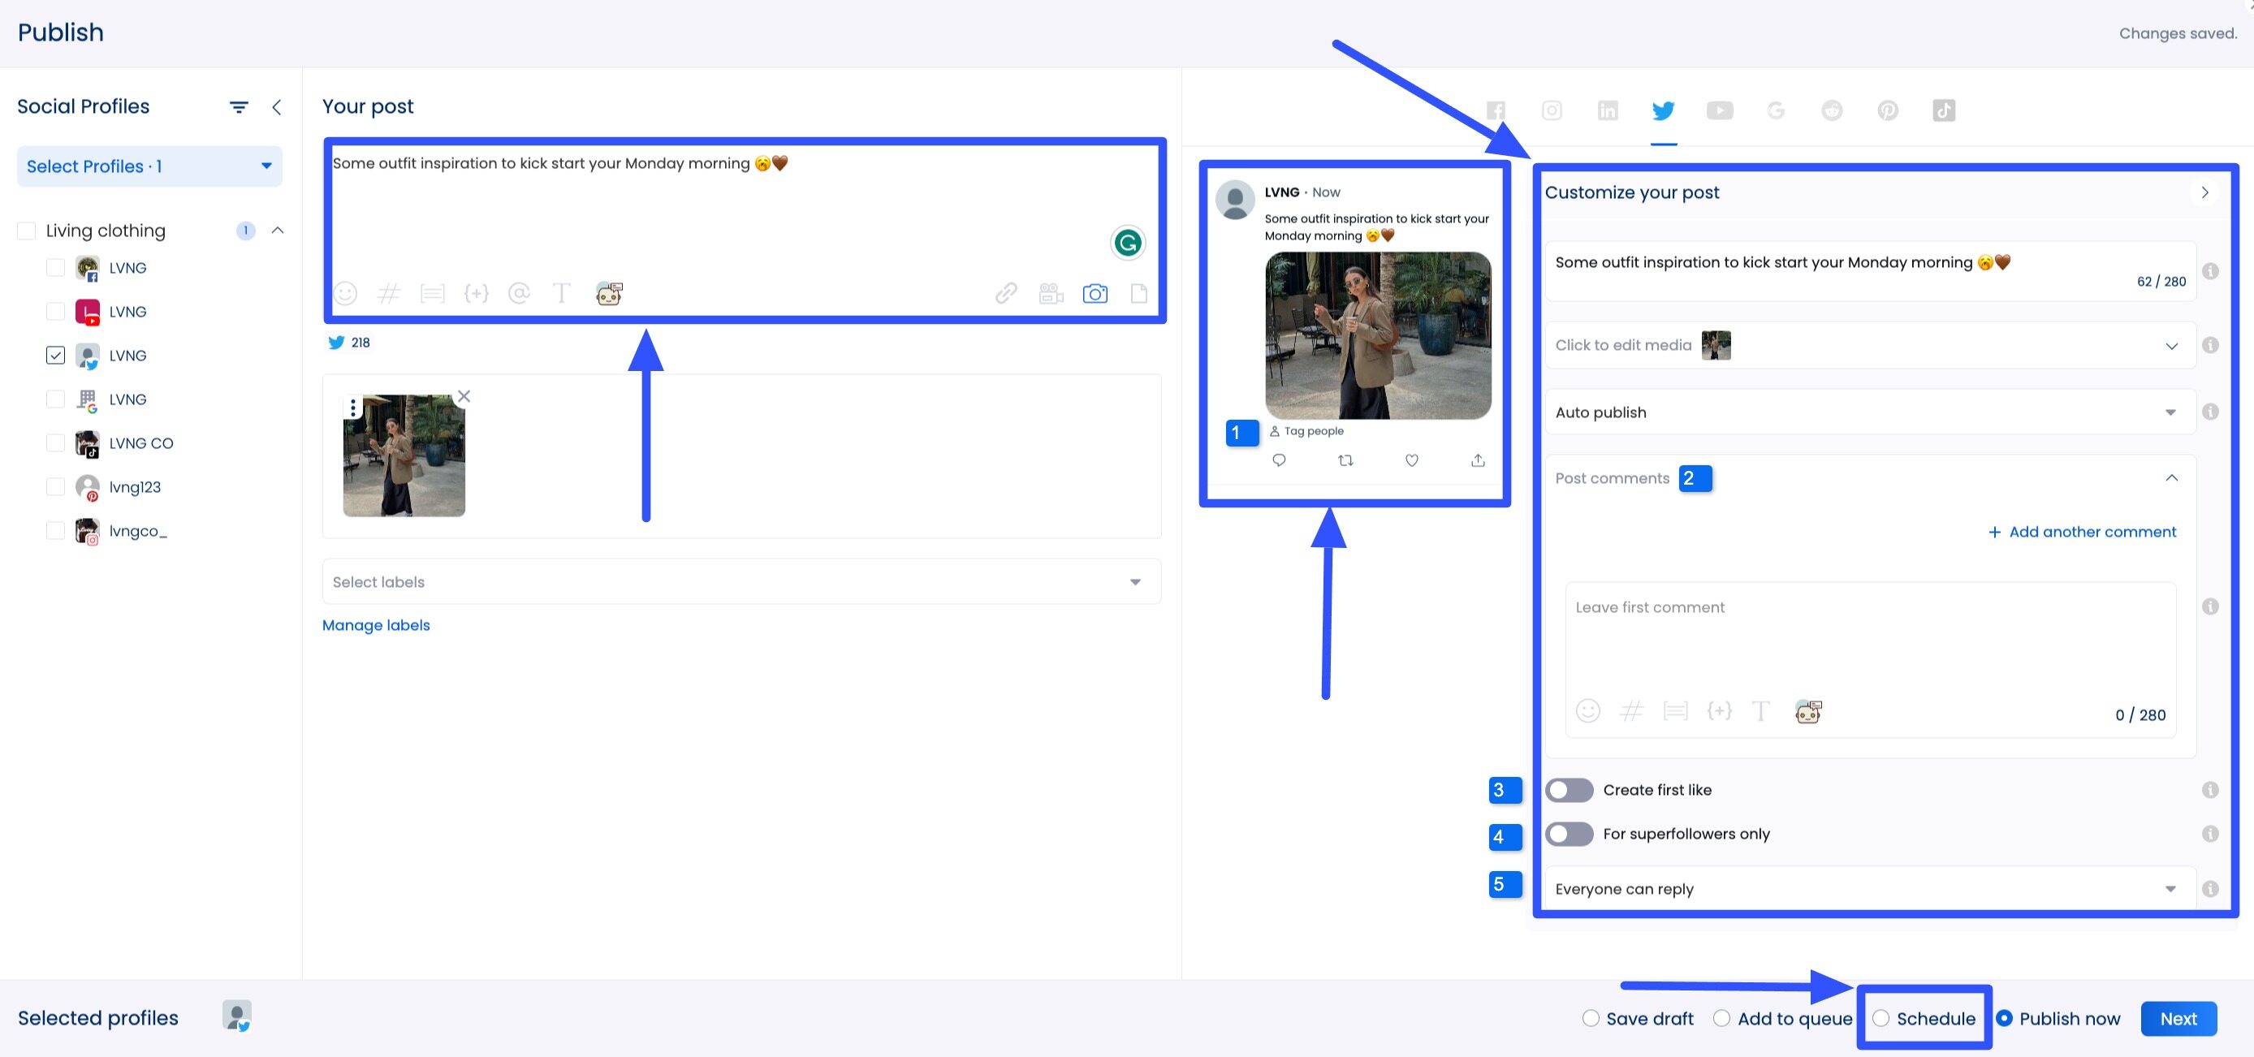Enable Create first like

pos(1569,790)
